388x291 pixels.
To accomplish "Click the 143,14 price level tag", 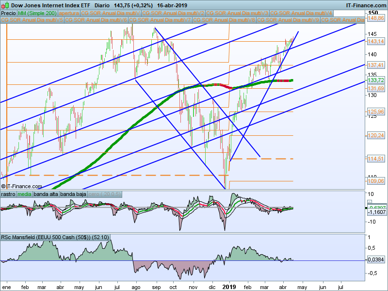I will pyautogui.click(x=376, y=41).
